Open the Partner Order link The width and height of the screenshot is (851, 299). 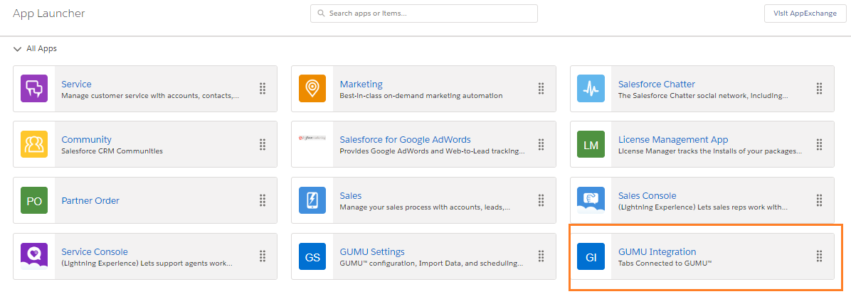[x=90, y=200]
